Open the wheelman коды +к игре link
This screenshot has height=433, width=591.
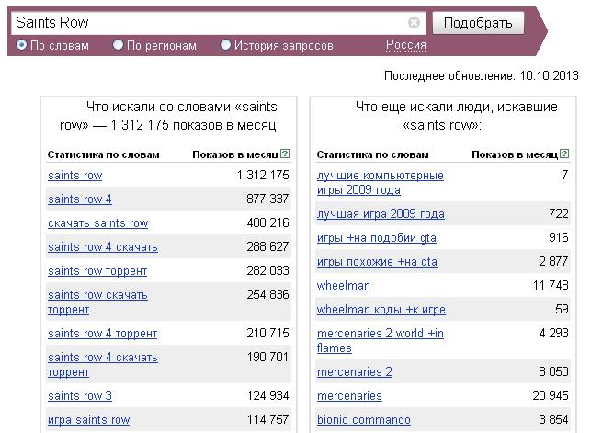(381, 310)
